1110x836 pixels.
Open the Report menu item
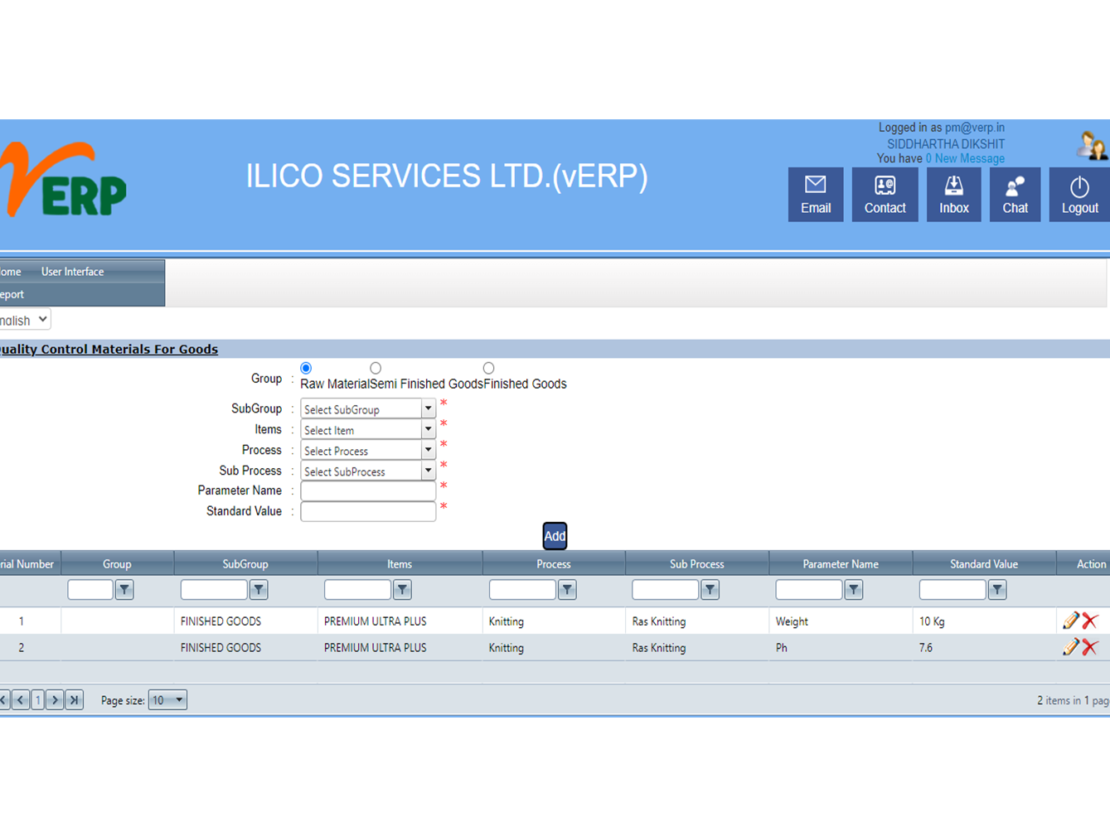(x=12, y=294)
